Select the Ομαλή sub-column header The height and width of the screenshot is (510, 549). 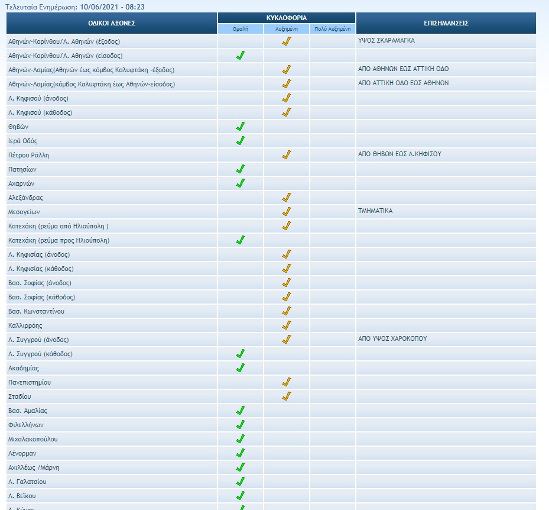pyautogui.click(x=241, y=28)
